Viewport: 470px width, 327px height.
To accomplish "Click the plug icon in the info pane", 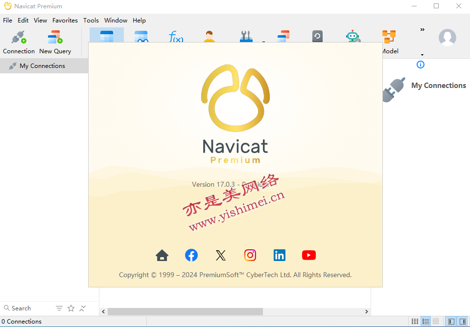I will [394, 90].
